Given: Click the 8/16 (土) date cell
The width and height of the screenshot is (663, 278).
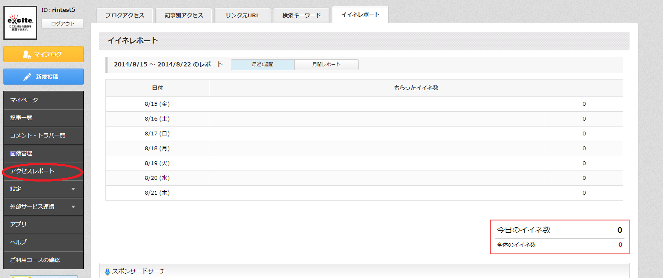Looking at the screenshot, I should pyautogui.click(x=157, y=119).
